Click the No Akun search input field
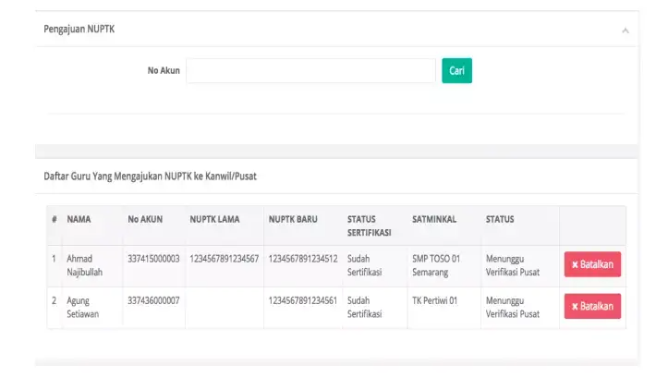This screenshot has width=668, height=390. 310,71
